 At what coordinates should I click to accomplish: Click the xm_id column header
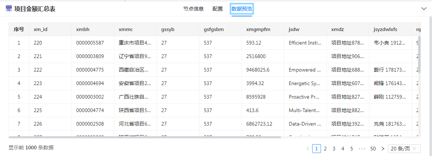(x=40, y=29)
